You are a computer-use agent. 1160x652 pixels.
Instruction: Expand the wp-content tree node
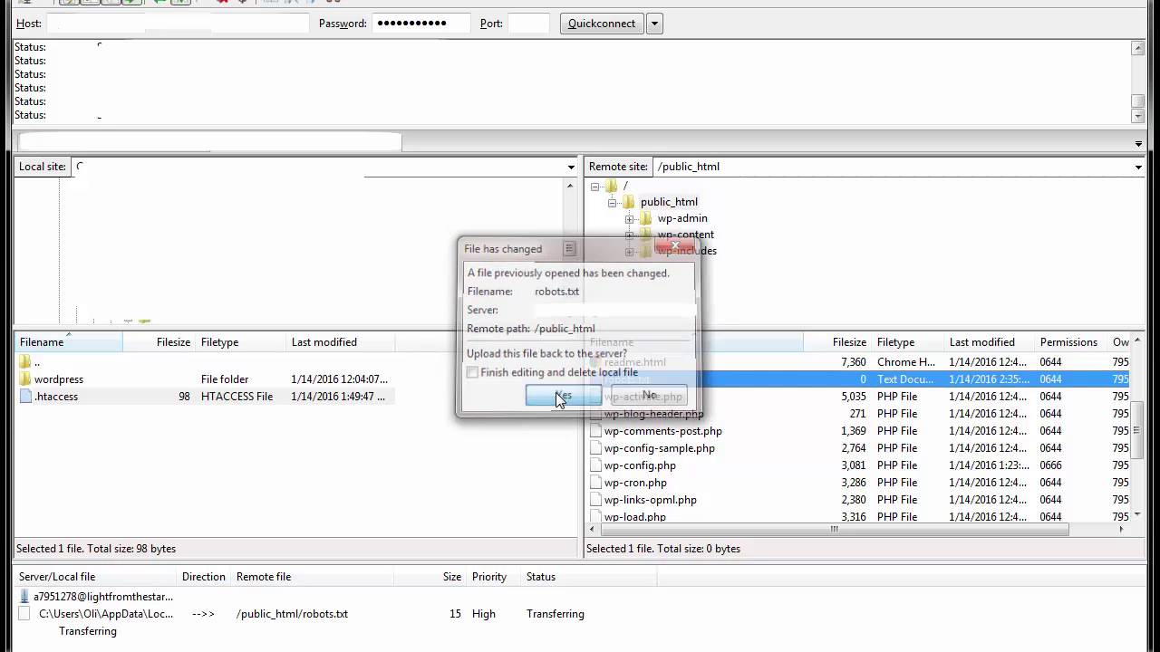click(630, 235)
